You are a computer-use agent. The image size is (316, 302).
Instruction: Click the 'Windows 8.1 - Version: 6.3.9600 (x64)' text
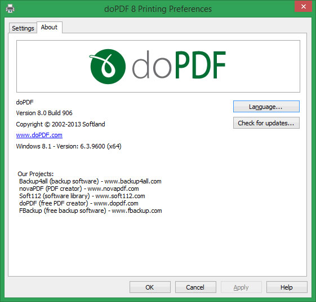pyautogui.click(x=69, y=146)
